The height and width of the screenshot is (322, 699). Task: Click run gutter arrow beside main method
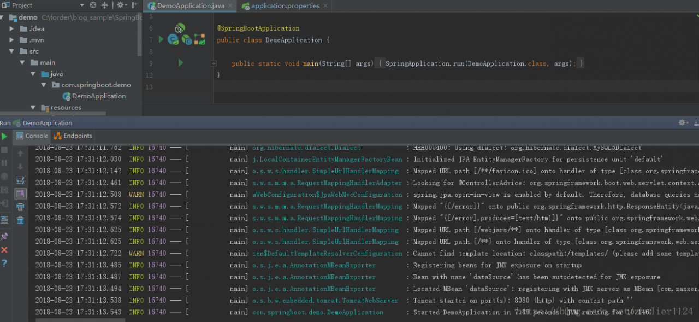(x=181, y=63)
